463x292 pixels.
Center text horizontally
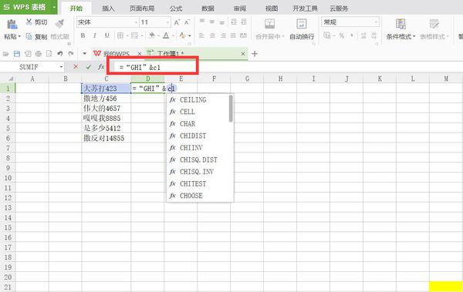pos(212,35)
